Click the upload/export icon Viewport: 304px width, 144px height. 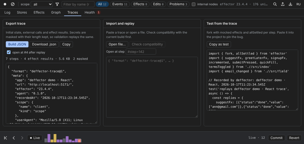pyautogui.click(x=283, y=4)
